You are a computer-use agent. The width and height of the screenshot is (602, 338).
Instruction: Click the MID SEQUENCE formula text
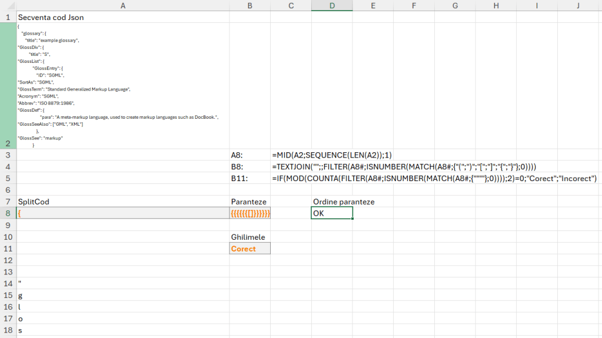(332, 155)
